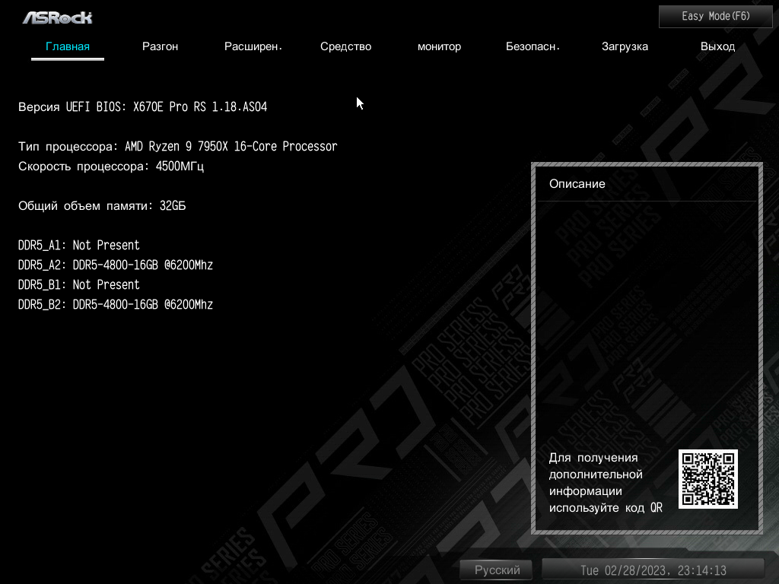Switch to the Разгон tab

(x=160, y=46)
